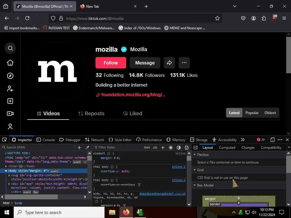Open the Explore compass icon
The image size is (291, 218).
click(10, 76)
